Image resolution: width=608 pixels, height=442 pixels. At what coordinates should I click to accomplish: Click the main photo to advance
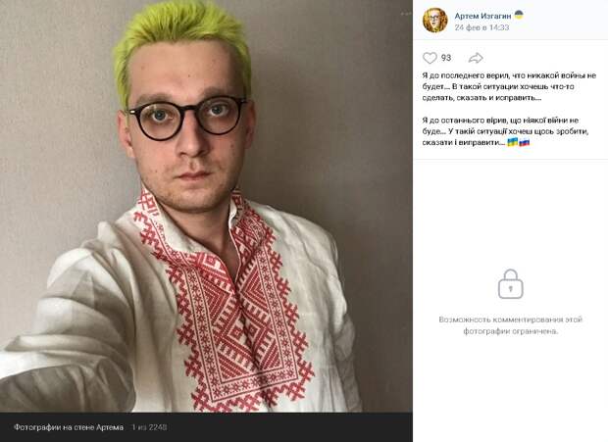[206, 206]
